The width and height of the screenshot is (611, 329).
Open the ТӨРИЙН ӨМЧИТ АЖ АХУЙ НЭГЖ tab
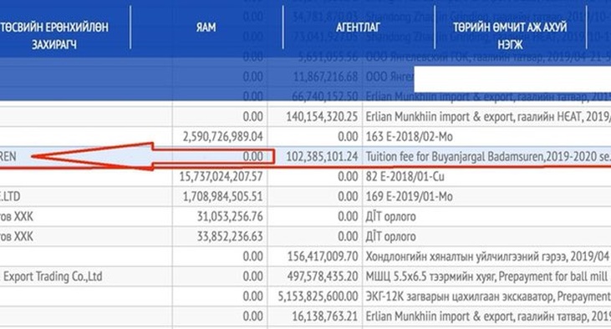click(510, 35)
